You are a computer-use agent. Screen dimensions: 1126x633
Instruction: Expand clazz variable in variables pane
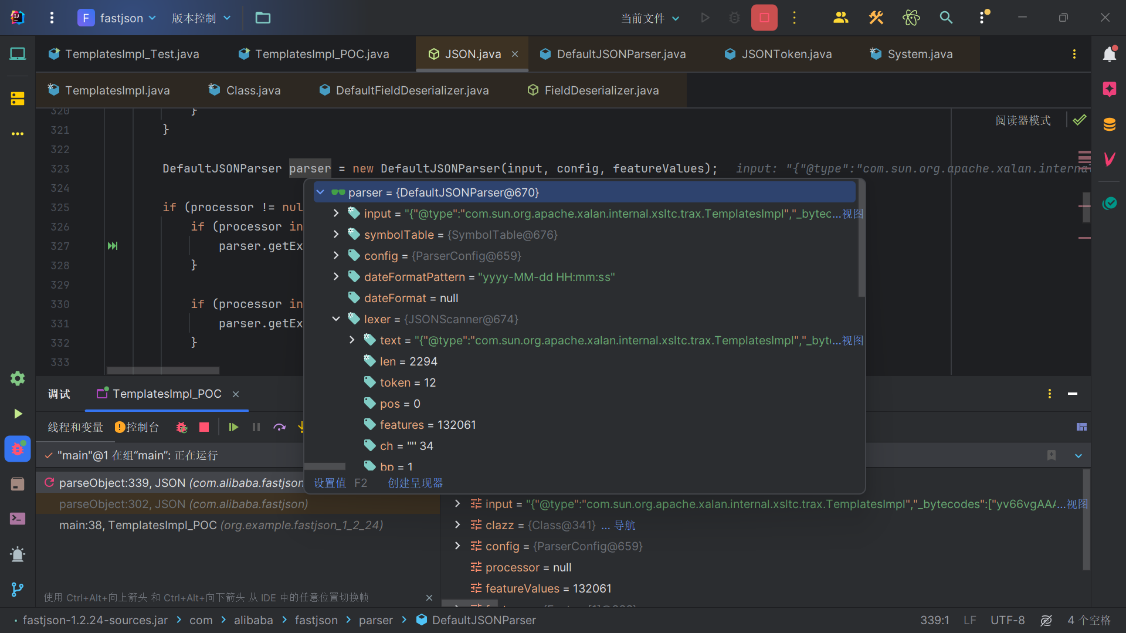point(457,525)
